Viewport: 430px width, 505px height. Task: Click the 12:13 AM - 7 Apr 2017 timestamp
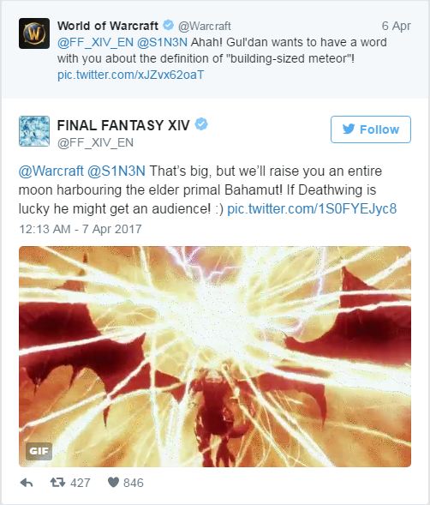point(81,229)
